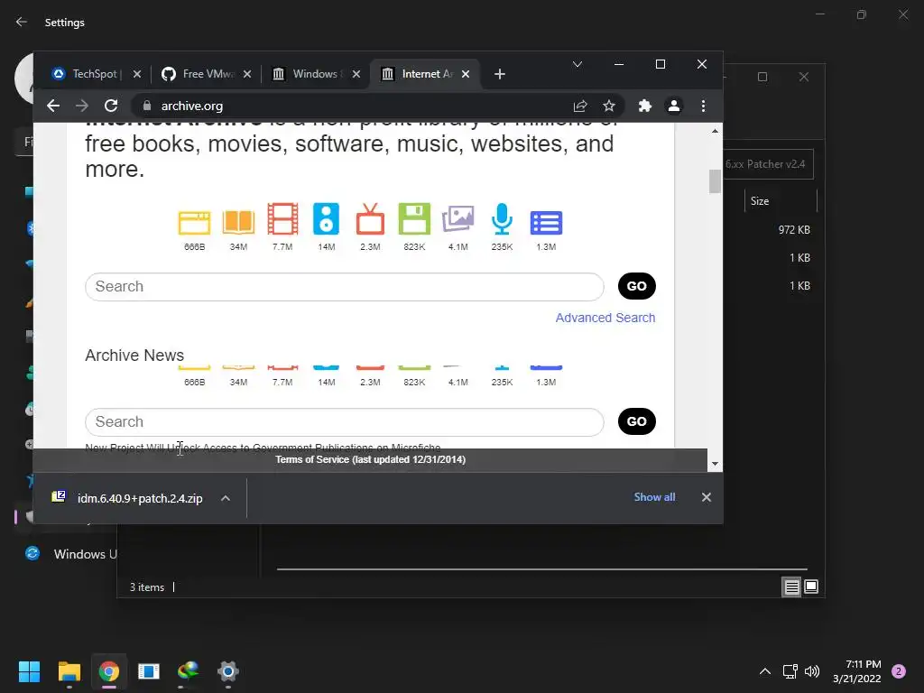The image size is (924, 693).
Task: Focus the upper Search field
Action: [345, 287]
